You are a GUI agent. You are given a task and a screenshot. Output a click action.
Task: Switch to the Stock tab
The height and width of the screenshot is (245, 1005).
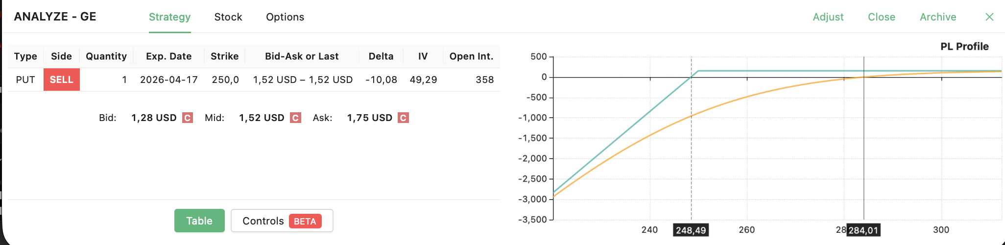click(x=228, y=17)
